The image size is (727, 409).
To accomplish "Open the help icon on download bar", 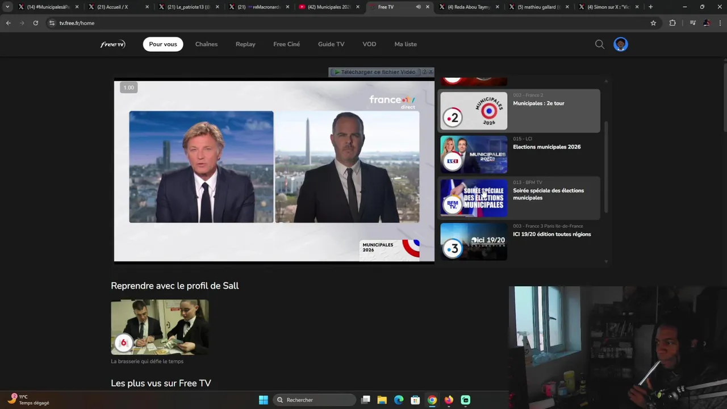I will (x=424, y=72).
